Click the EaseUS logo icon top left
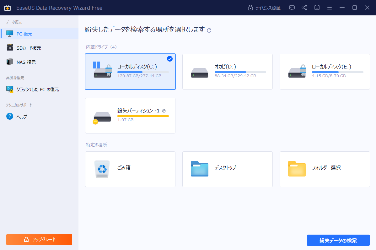The height and width of the screenshot is (250, 376). tap(7, 7)
